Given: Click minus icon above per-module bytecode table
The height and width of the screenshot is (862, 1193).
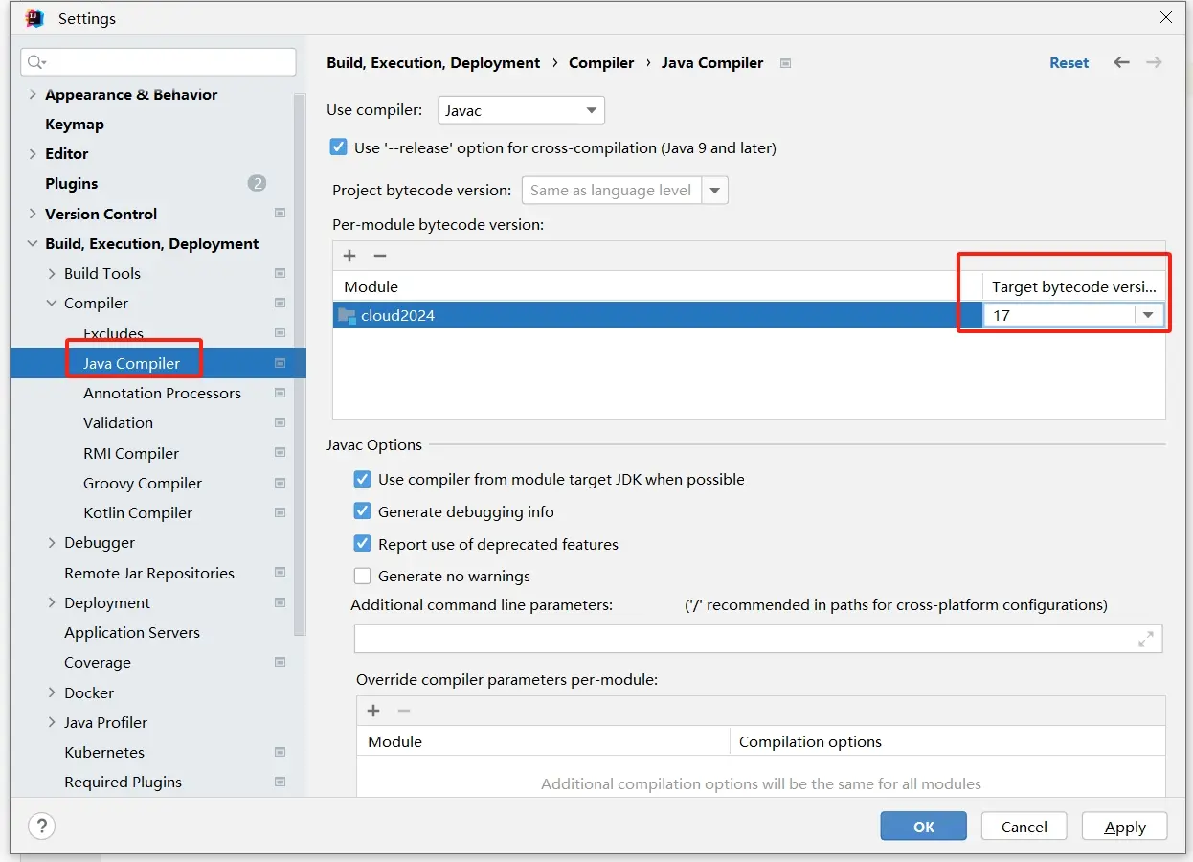Looking at the screenshot, I should (380, 256).
